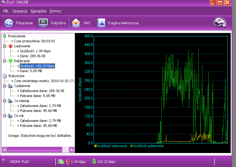The height and width of the screenshot is (167, 236).
Task: Open the Operacja menu
Action: (20, 11)
